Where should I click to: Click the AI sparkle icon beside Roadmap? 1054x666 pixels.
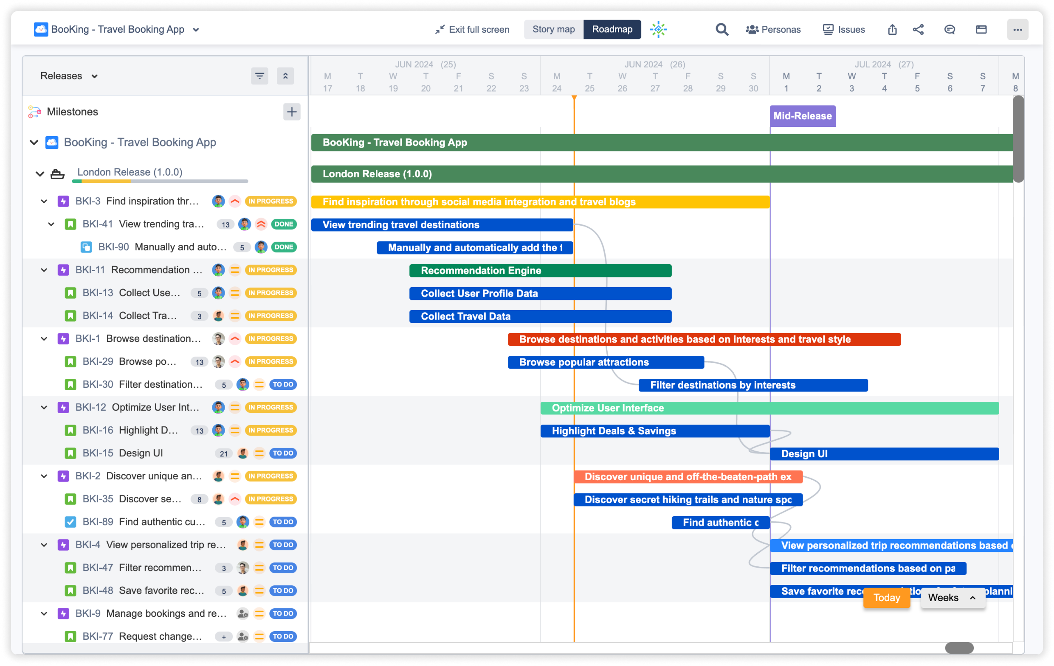(x=658, y=29)
